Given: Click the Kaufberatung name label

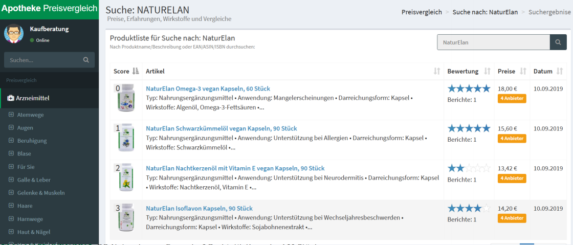Looking at the screenshot, I should pos(49,29).
